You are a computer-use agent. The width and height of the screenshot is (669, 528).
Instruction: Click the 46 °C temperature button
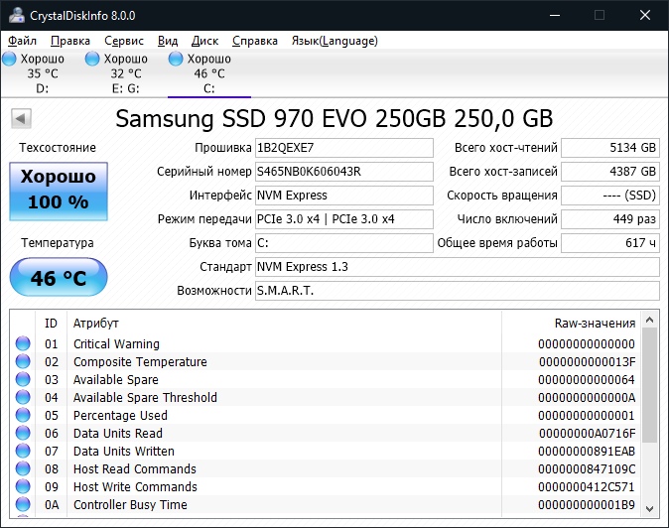click(59, 277)
